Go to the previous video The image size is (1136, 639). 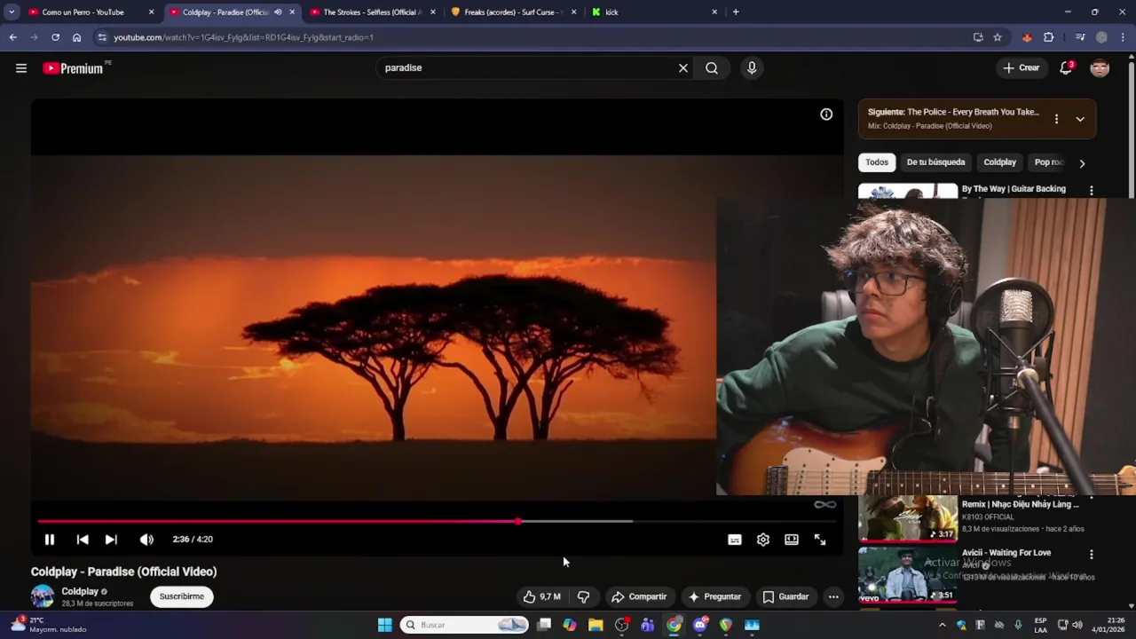(83, 540)
